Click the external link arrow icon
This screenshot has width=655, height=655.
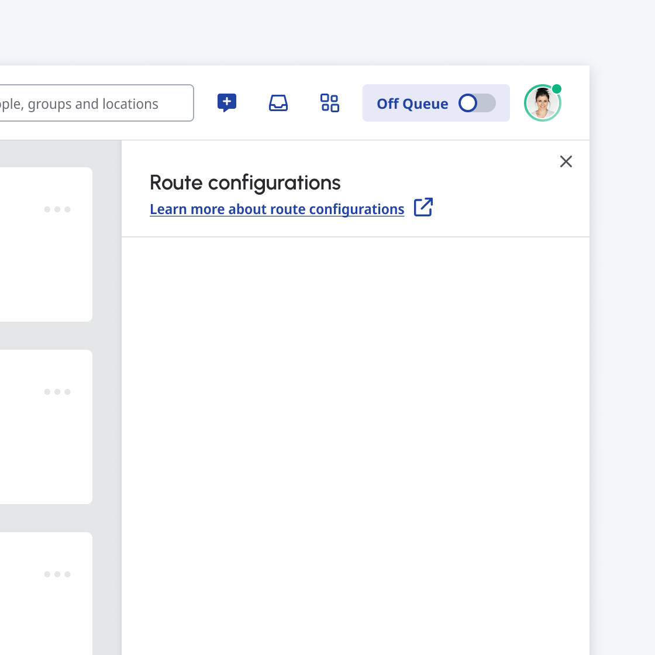423,208
